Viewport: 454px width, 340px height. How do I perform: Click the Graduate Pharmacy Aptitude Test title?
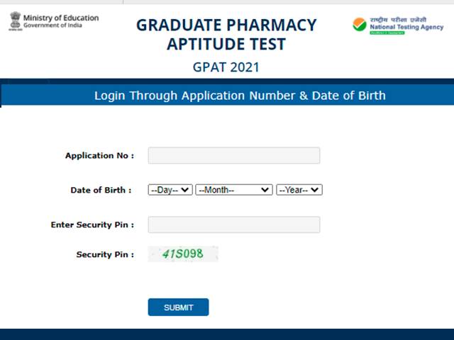tap(226, 34)
